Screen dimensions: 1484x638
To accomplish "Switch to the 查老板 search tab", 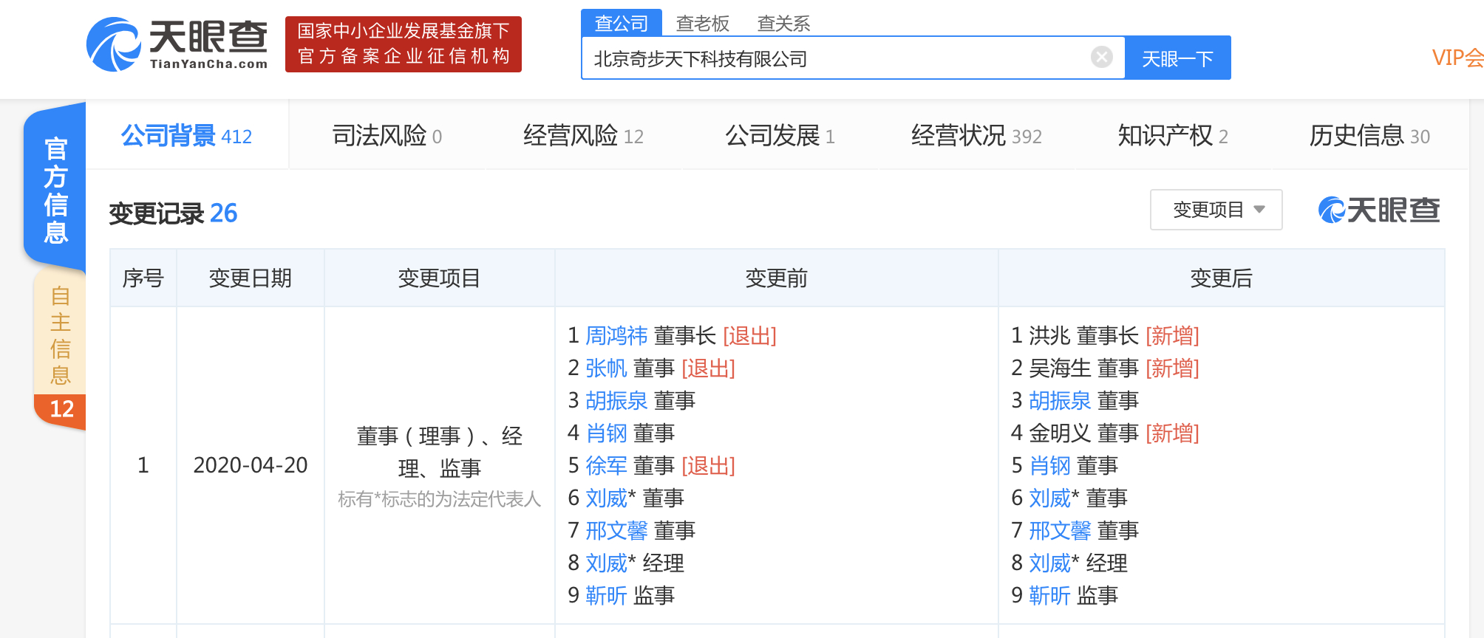I will click(x=702, y=24).
